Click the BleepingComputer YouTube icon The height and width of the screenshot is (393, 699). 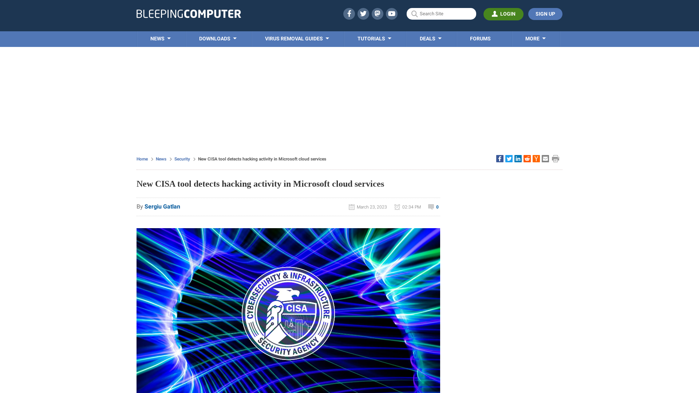coord(392,13)
